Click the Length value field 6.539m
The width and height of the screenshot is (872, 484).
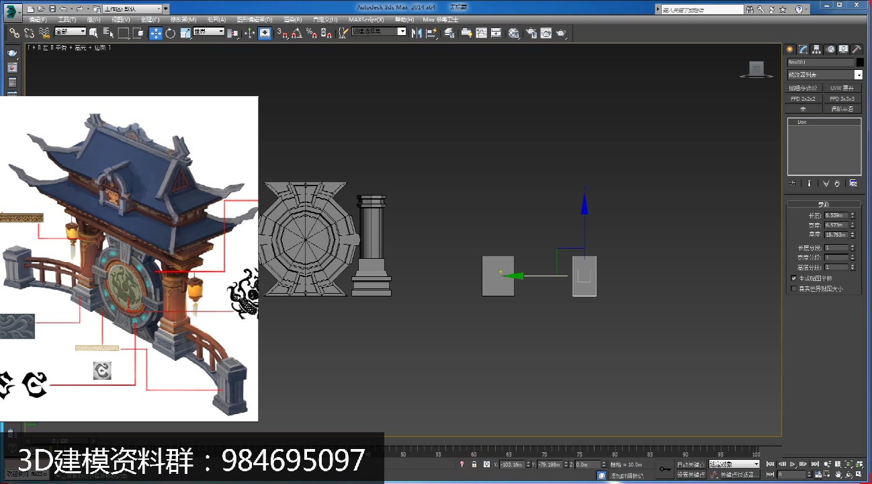click(836, 215)
